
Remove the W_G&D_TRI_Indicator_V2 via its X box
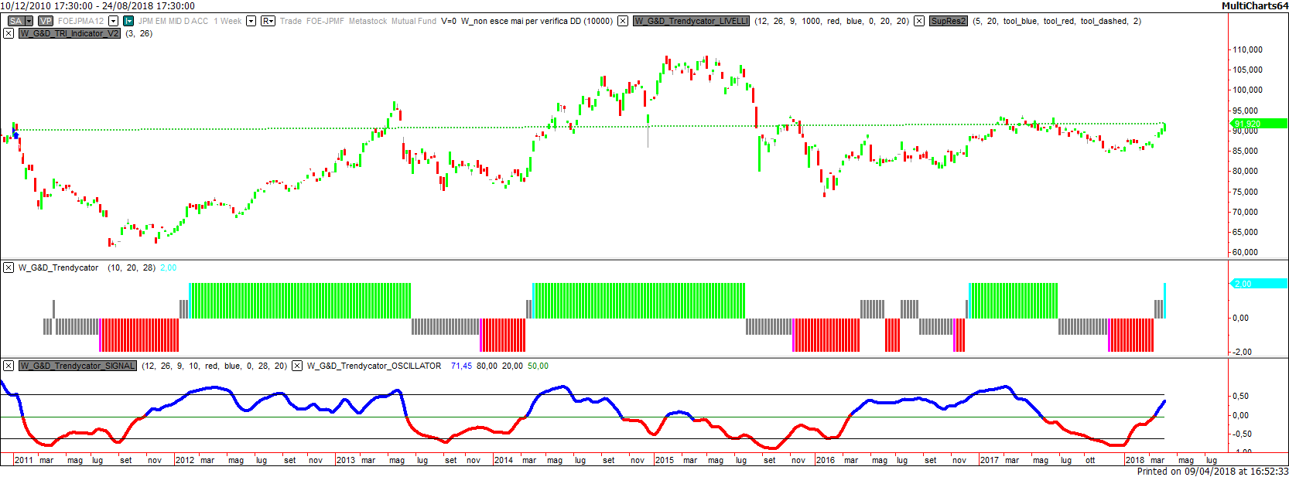tap(9, 33)
